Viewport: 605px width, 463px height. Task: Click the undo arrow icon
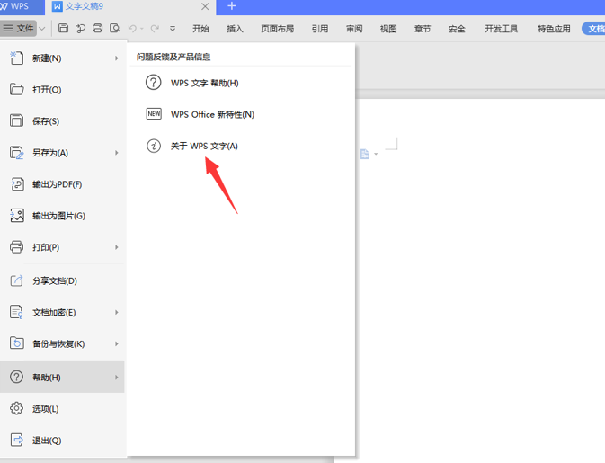tap(132, 29)
